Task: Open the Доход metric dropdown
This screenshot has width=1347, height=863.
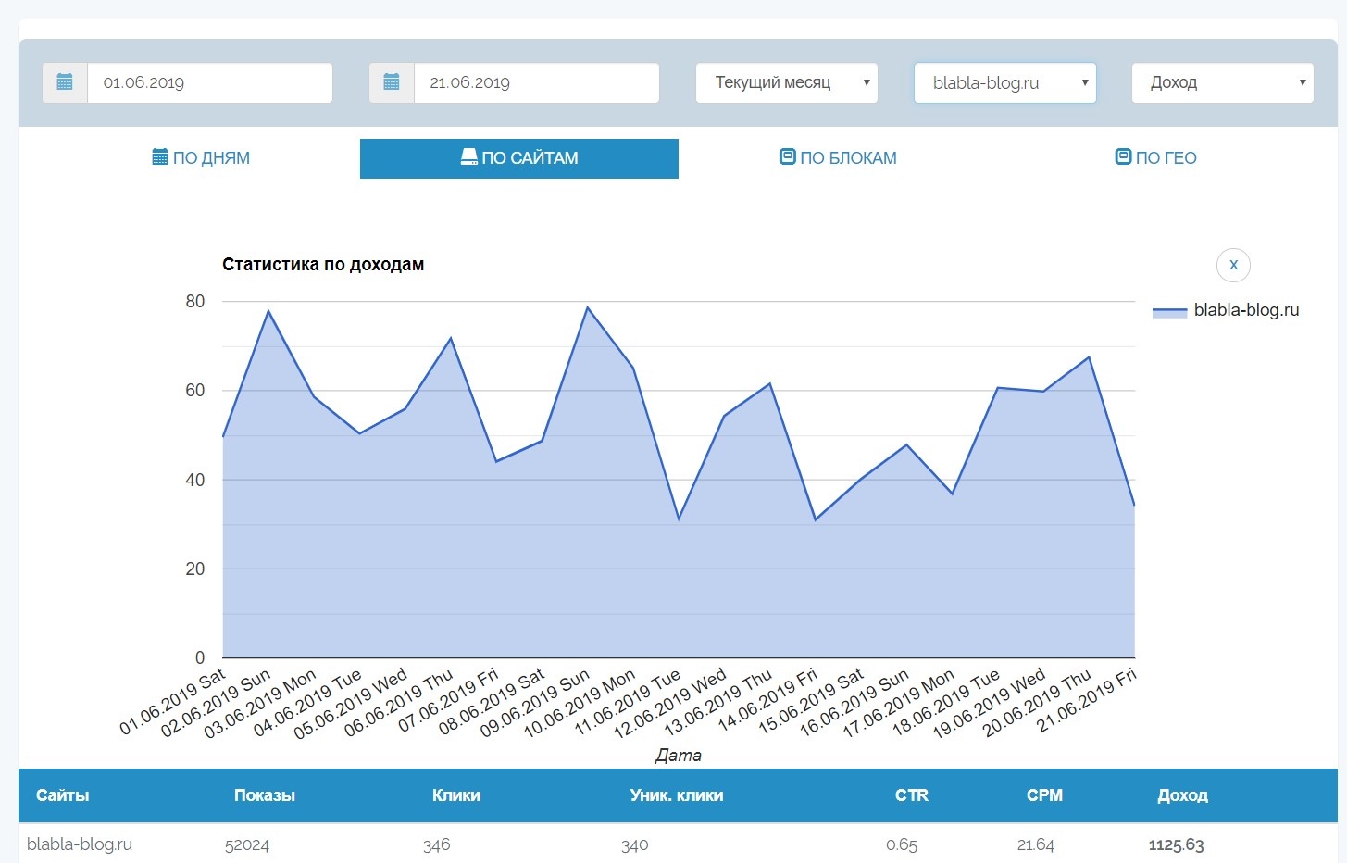Action: click(x=1222, y=82)
